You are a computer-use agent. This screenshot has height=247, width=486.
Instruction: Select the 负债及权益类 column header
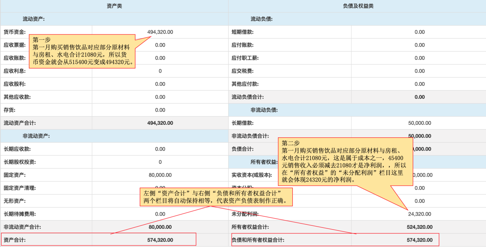(357, 6)
